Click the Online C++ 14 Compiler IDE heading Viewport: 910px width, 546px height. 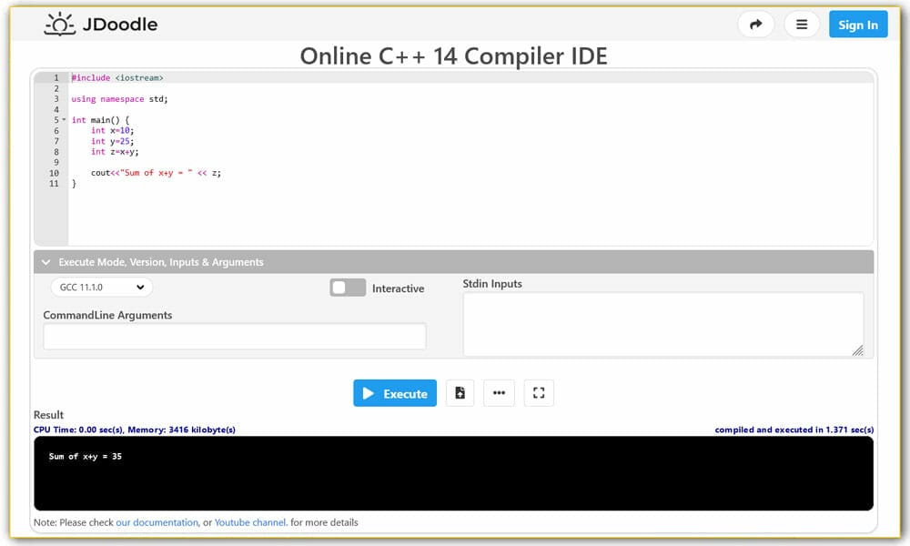[454, 56]
